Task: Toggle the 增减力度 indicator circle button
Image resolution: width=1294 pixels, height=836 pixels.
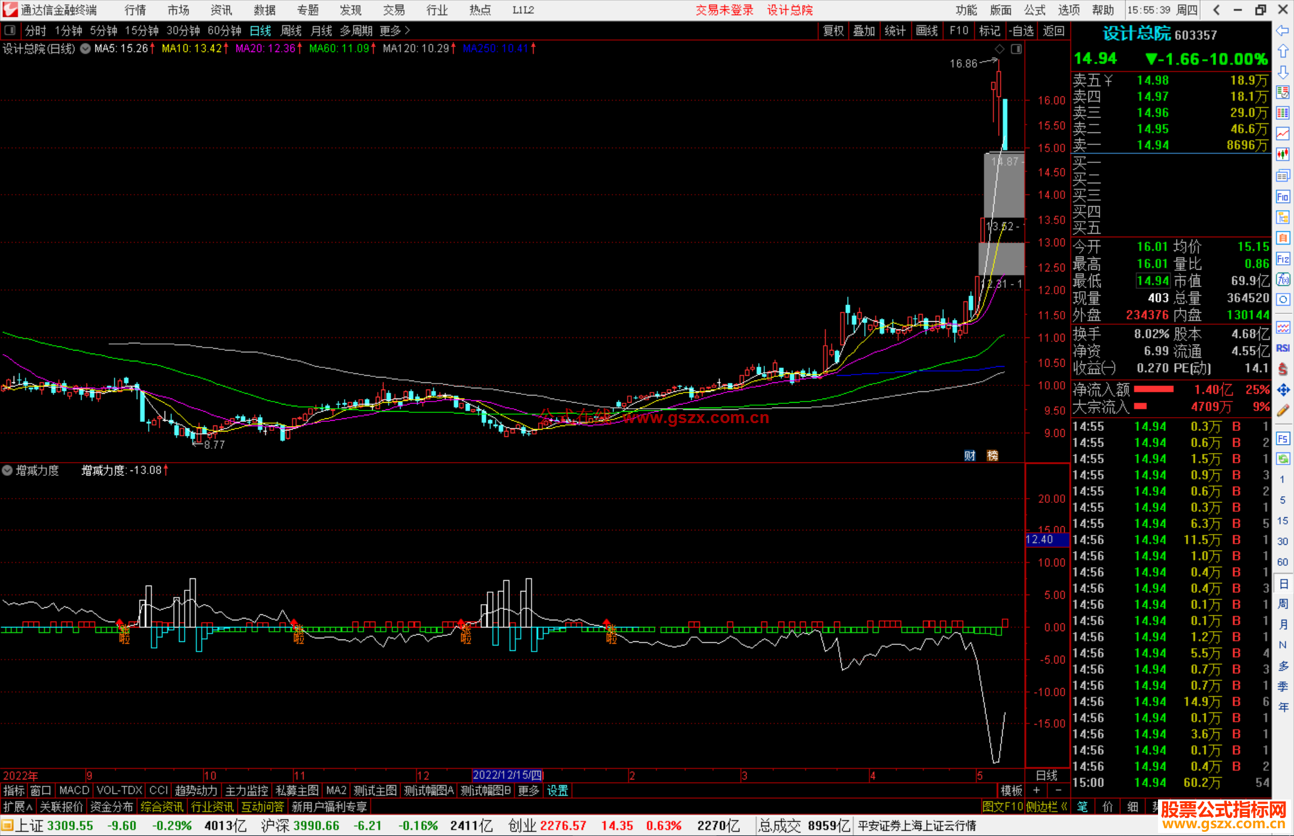Action: click(x=7, y=470)
